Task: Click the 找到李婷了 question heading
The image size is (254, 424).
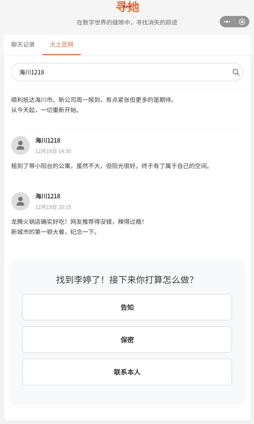Action: (x=125, y=280)
